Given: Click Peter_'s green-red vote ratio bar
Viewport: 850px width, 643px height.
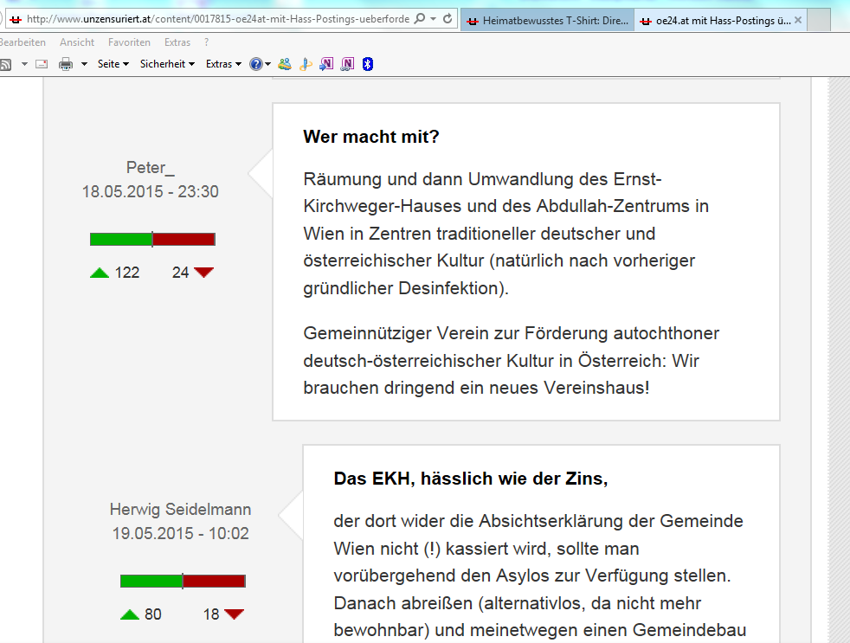Looking at the screenshot, I should tap(152, 239).
